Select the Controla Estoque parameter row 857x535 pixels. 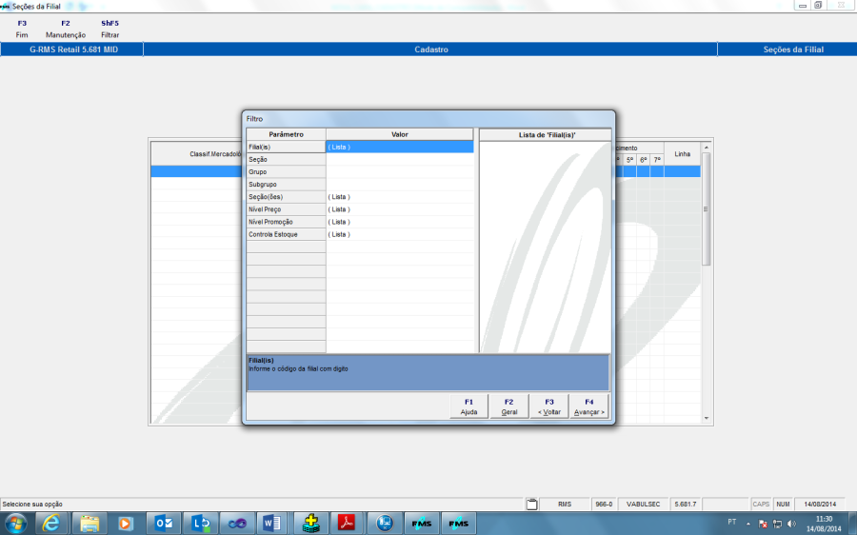(x=286, y=234)
